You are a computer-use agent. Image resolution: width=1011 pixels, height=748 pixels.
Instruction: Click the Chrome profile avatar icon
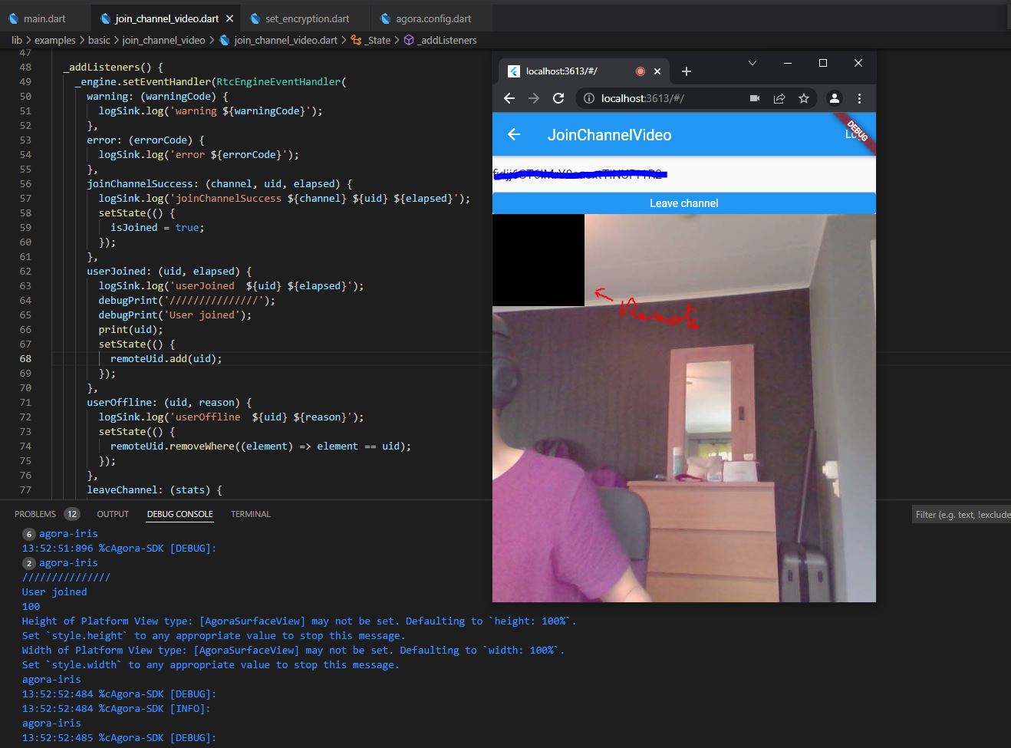pyautogui.click(x=834, y=98)
